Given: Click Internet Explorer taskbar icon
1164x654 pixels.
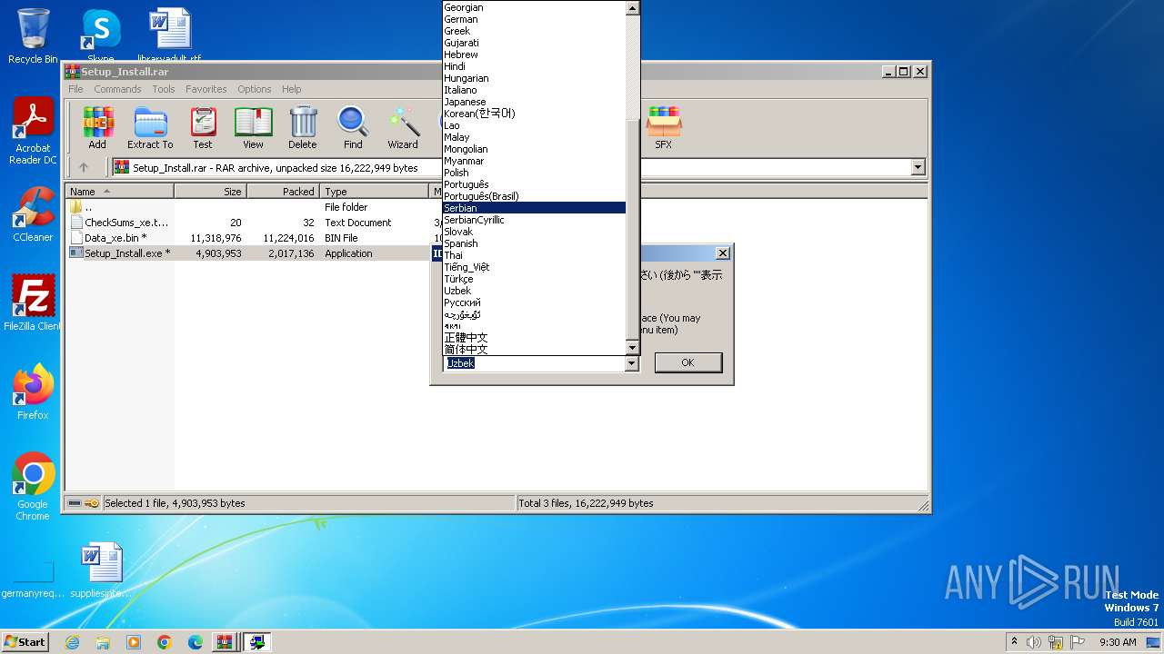Looking at the screenshot, I should coord(72,642).
